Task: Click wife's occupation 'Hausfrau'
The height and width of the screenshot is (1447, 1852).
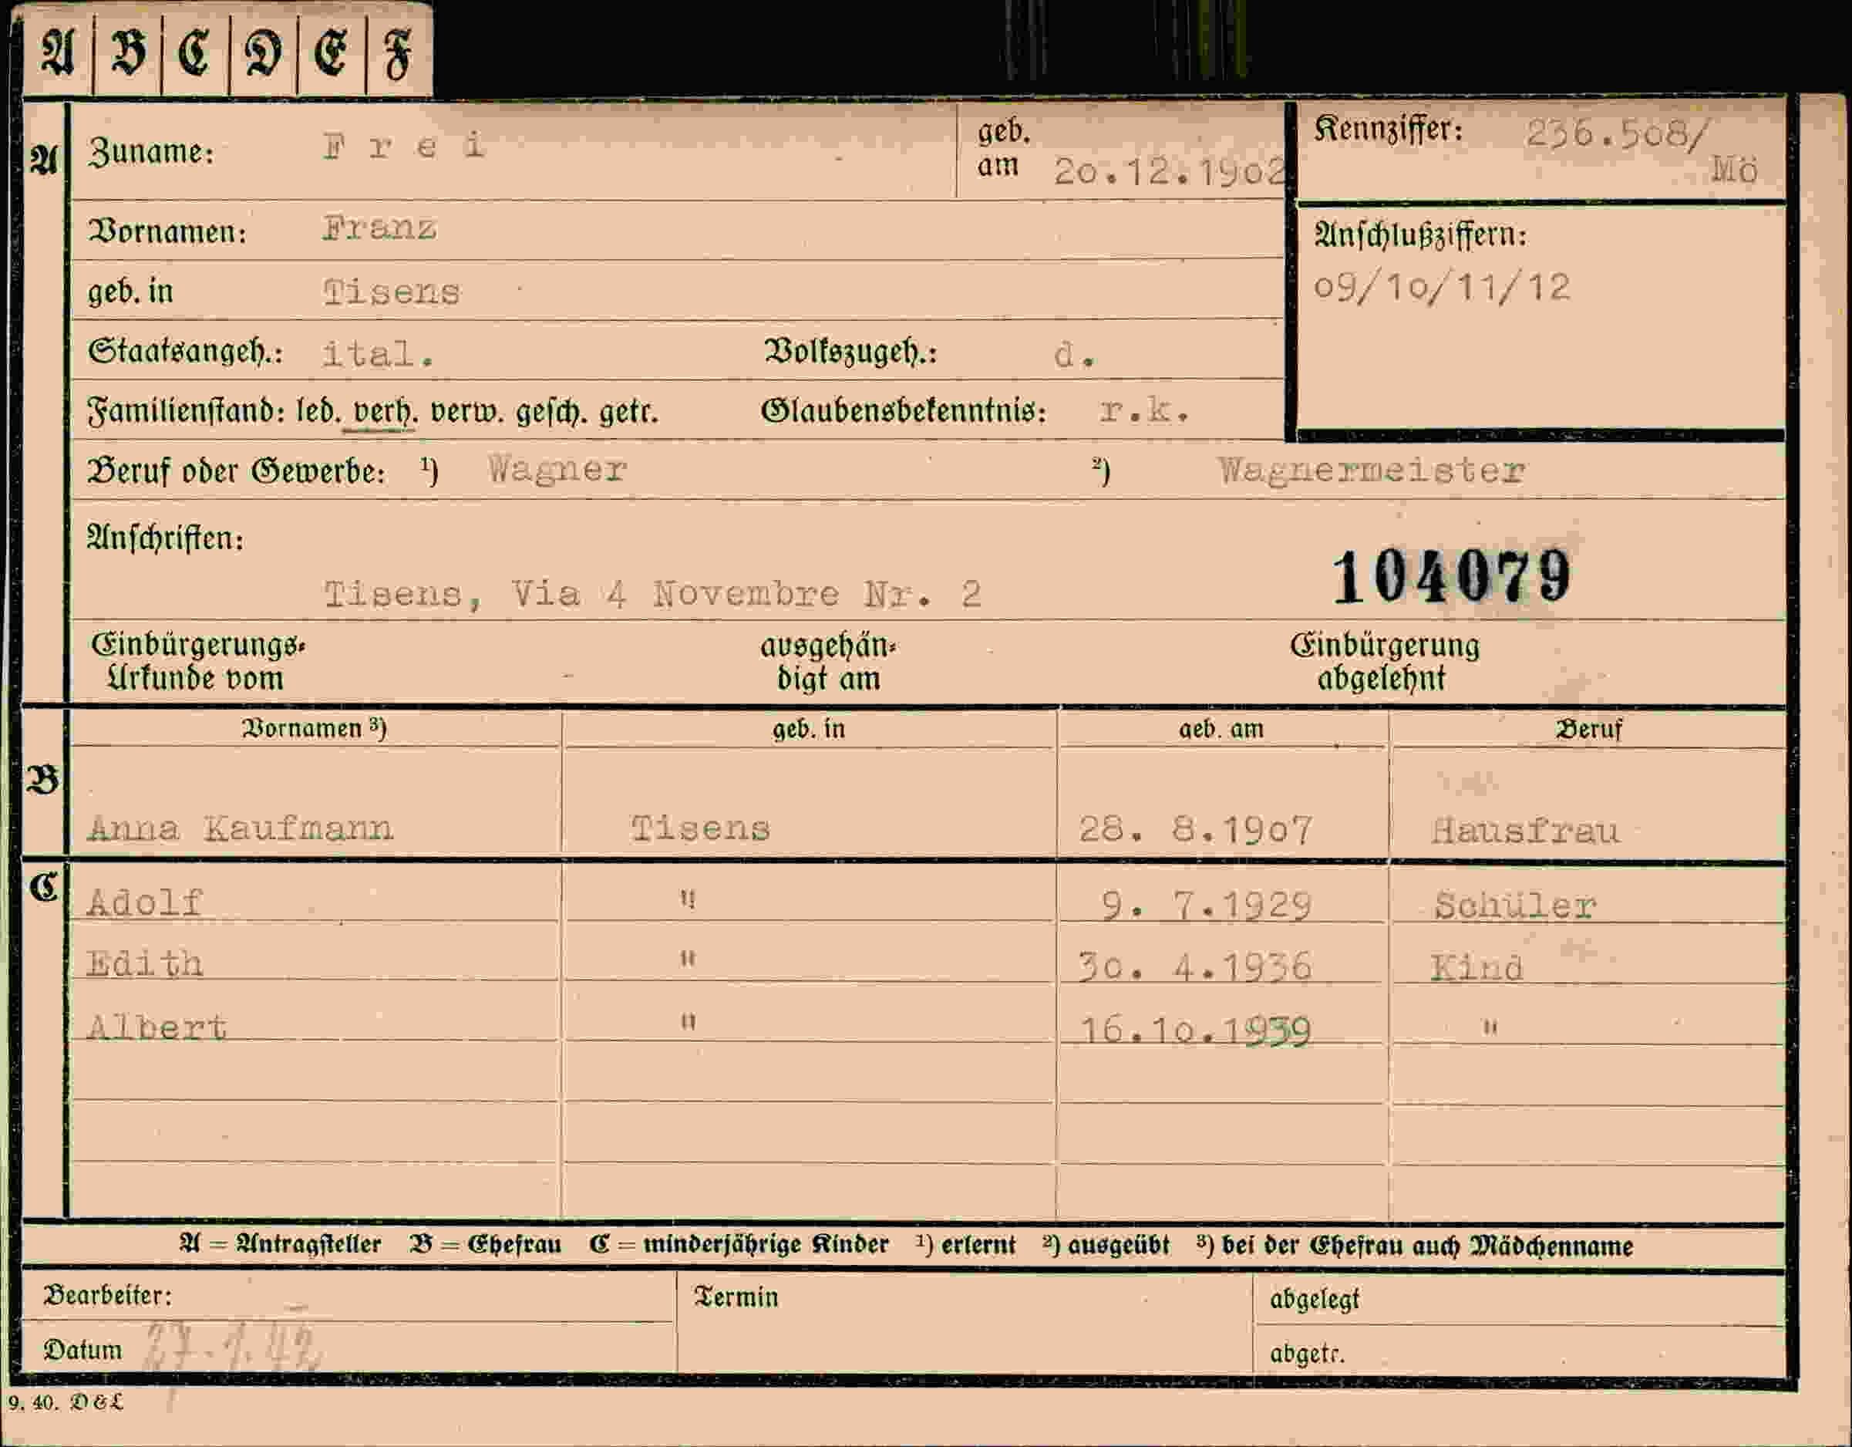Action: (x=1524, y=831)
